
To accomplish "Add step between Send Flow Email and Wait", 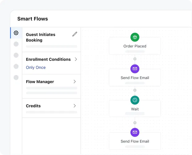I will (135, 90).
